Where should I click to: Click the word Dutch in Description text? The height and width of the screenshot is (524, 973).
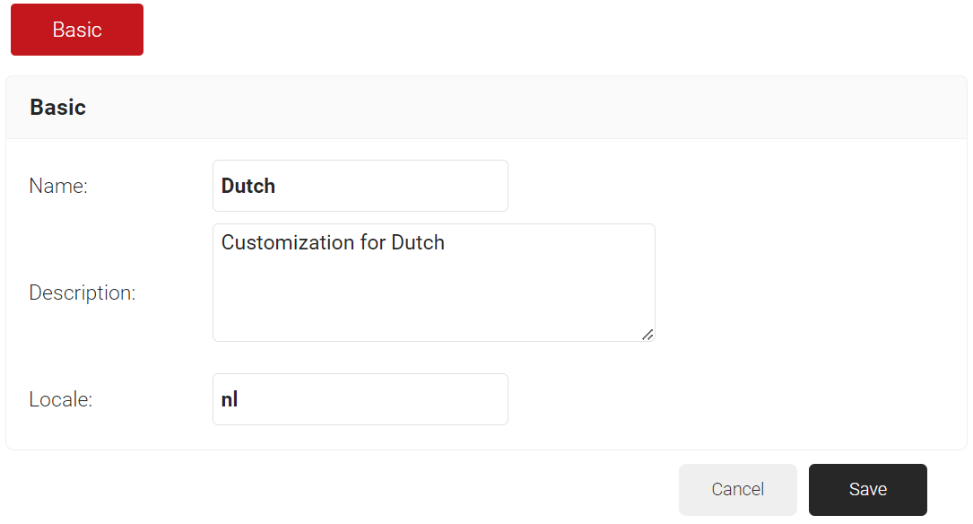(x=418, y=242)
